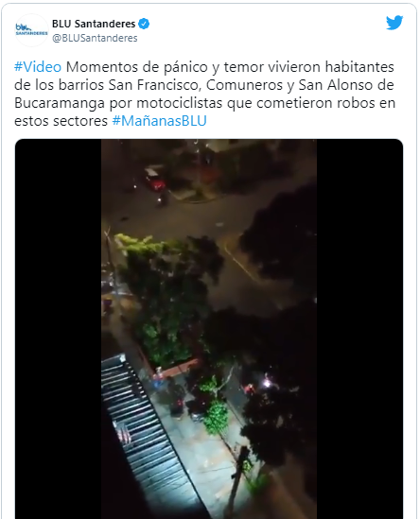Click the word Bucaramanga in the tweet

point(60,103)
